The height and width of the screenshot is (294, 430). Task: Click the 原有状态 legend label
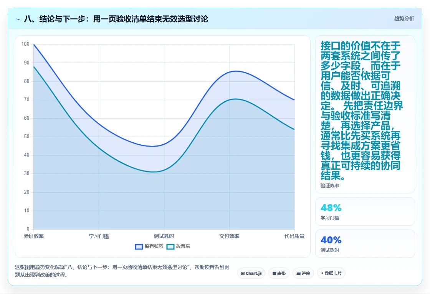(x=154, y=246)
